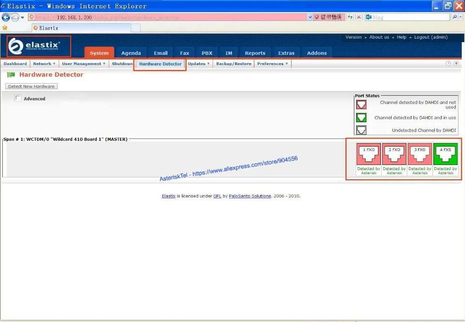
Task: Select the Elastix browser tab
Action: pos(81,28)
